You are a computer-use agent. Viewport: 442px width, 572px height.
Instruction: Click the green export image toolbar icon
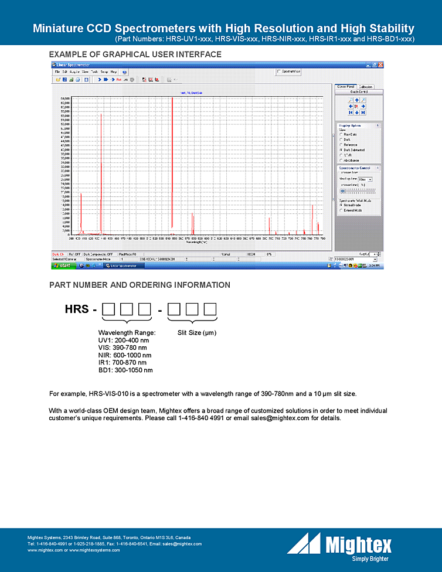coord(71,80)
